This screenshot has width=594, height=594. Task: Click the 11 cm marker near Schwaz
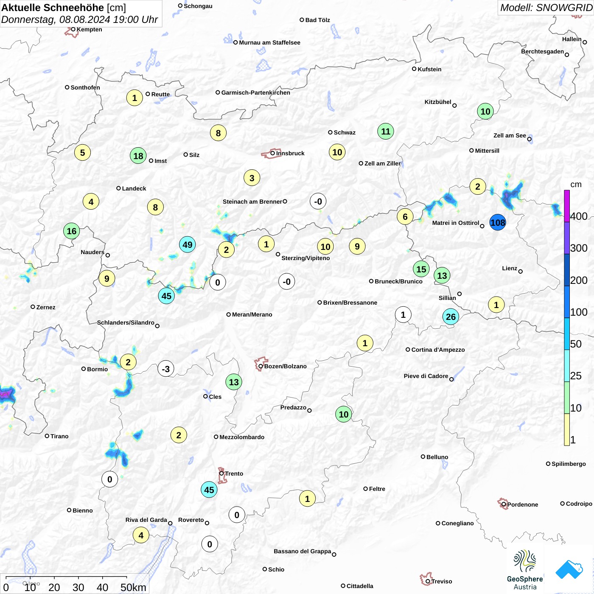(x=386, y=131)
